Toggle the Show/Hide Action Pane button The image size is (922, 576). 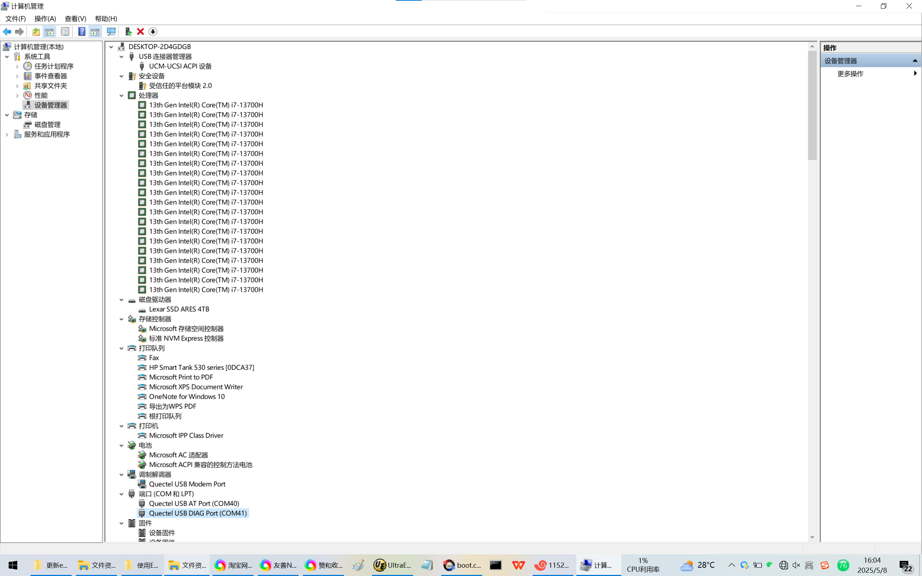pos(95,32)
